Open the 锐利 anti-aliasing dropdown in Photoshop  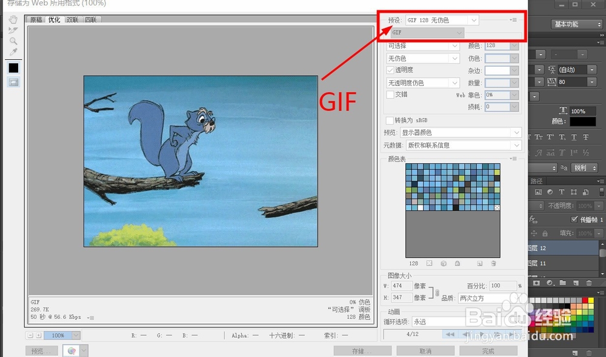pyautogui.click(x=584, y=168)
